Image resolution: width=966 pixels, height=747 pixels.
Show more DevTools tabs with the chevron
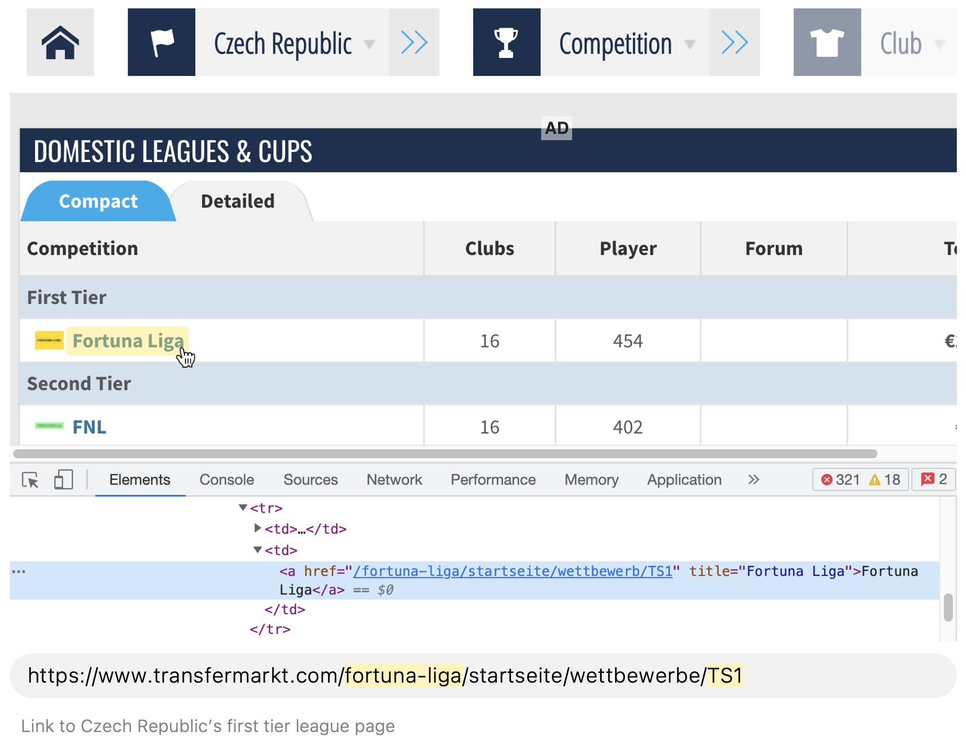tap(754, 480)
